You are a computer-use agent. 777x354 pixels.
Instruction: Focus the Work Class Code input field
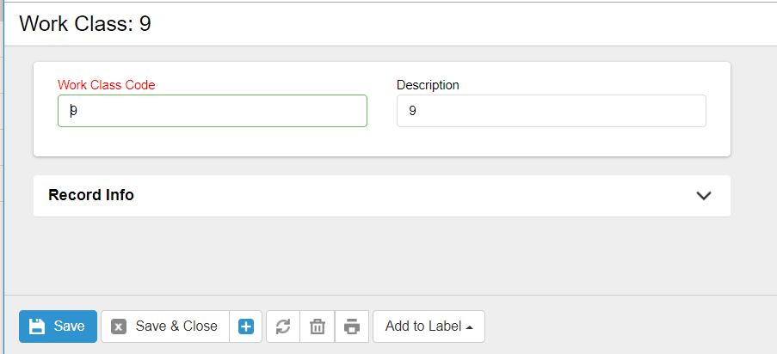tap(213, 111)
